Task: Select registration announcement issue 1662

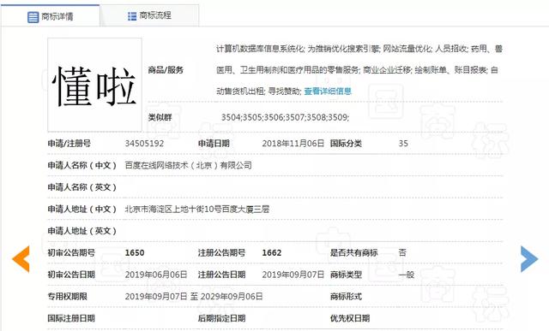Action: click(x=272, y=253)
